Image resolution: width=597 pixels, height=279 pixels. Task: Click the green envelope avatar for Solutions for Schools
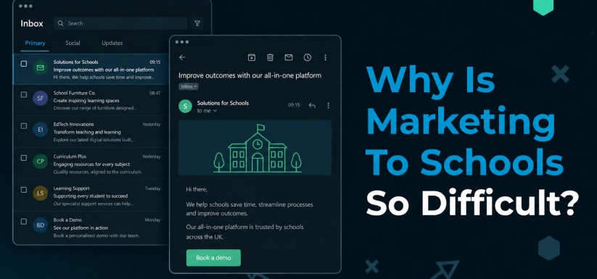(x=41, y=67)
